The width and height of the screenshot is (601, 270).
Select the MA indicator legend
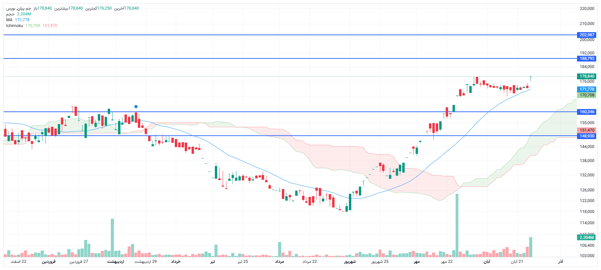tap(9, 20)
